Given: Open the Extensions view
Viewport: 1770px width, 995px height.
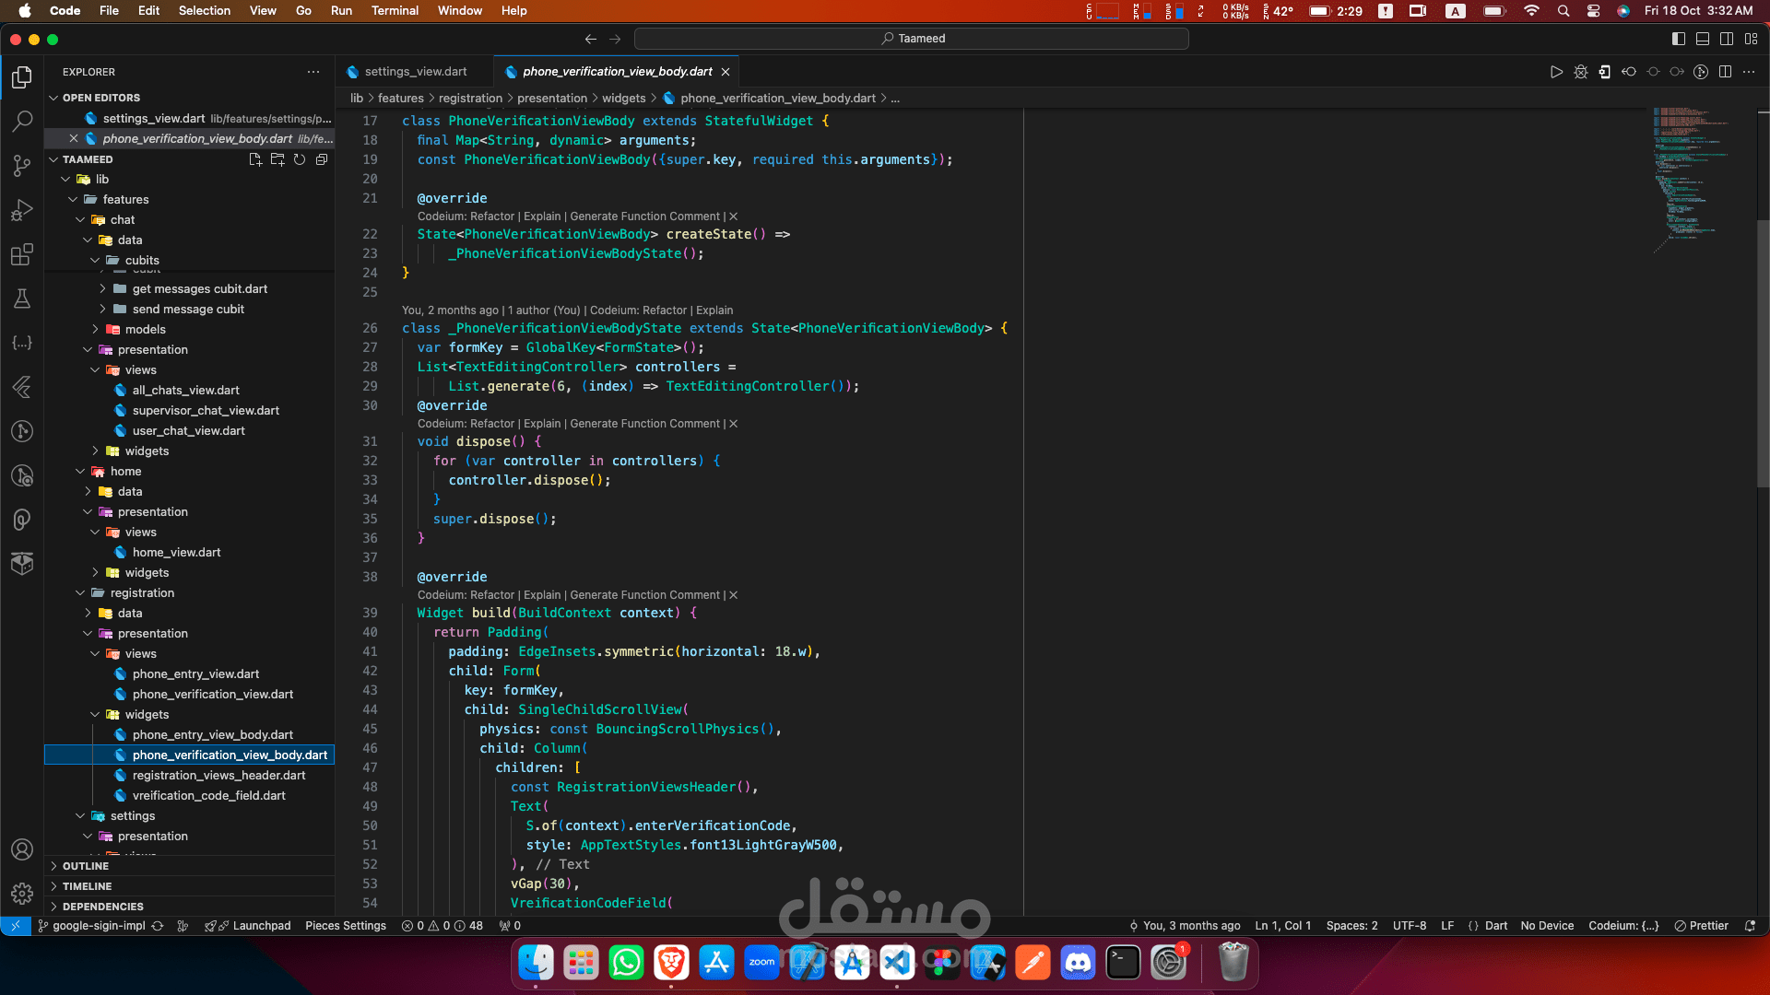Looking at the screenshot, I should pos(22,254).
